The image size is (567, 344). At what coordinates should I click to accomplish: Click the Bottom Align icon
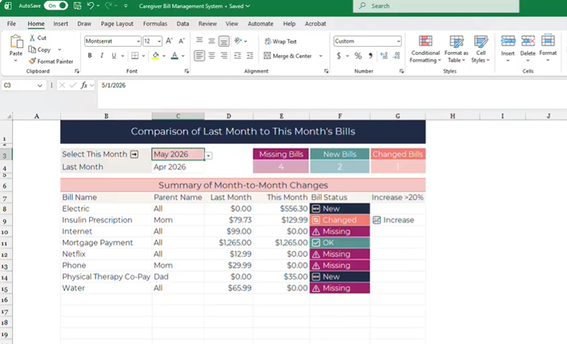pyautogui.click(x=224, y=41)
